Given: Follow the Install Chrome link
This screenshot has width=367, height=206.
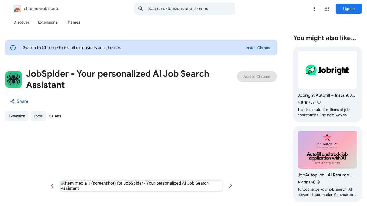Looking at the screenshot, I should click(258, 48).
